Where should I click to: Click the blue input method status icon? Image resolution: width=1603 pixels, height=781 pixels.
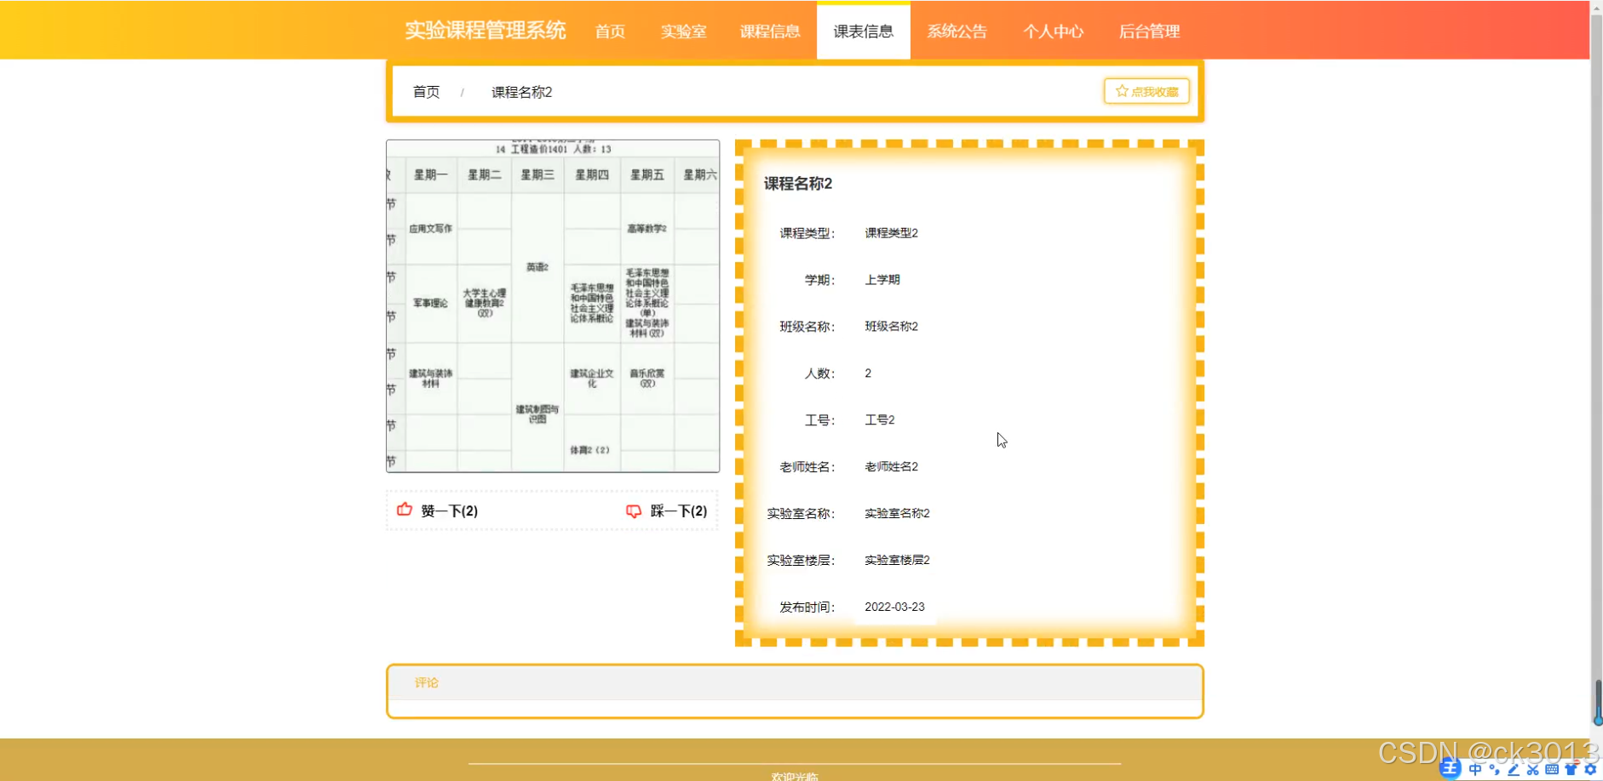pos(1450,769)
